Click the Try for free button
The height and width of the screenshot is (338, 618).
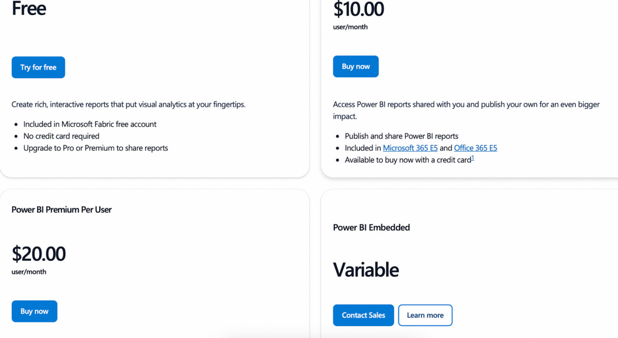(x=38, y=67)
